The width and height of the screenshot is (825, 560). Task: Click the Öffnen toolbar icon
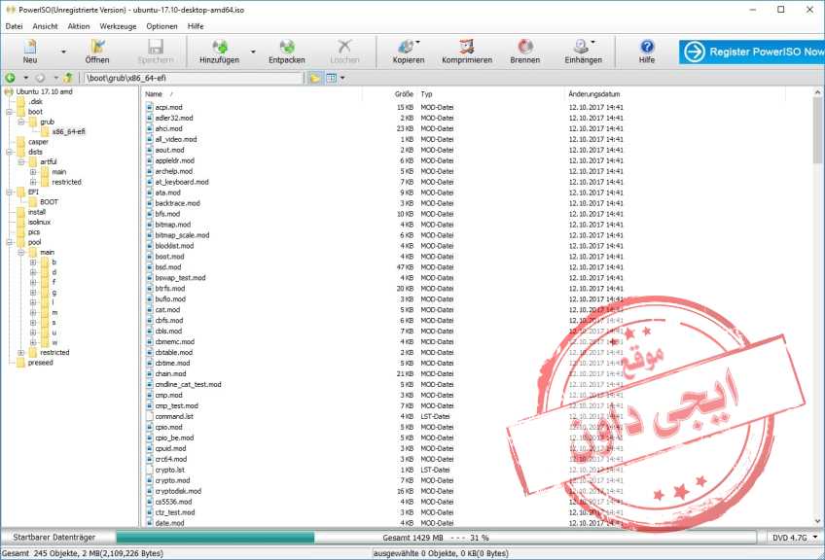(x=97, y=51)
